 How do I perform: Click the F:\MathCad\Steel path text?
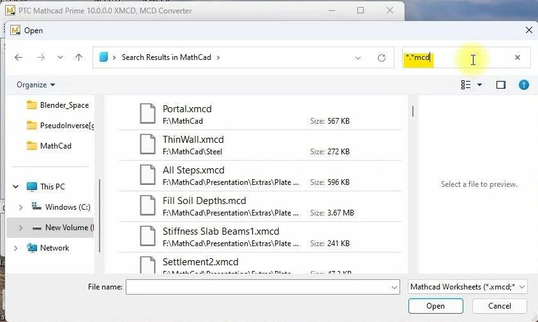click(x=193, y=152)
